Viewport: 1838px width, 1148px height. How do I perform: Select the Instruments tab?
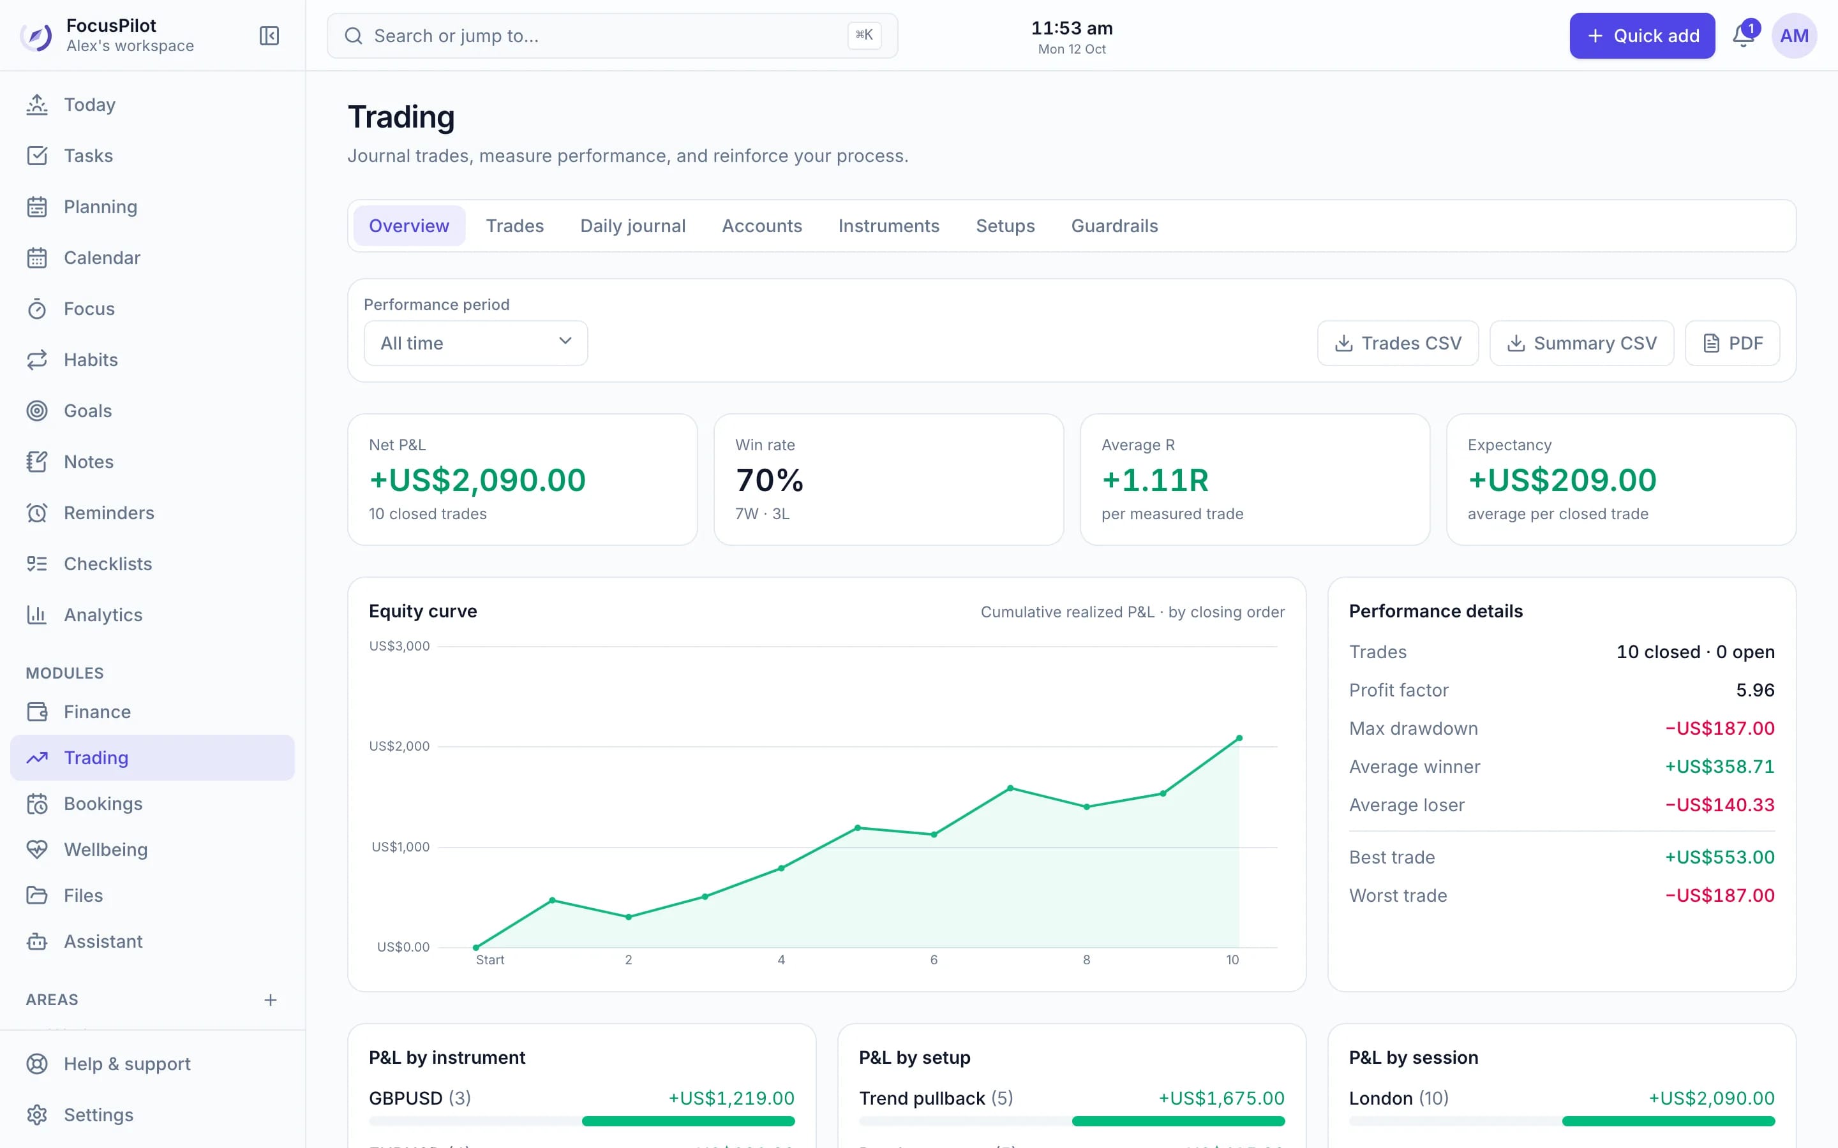[x=888, y=226]
